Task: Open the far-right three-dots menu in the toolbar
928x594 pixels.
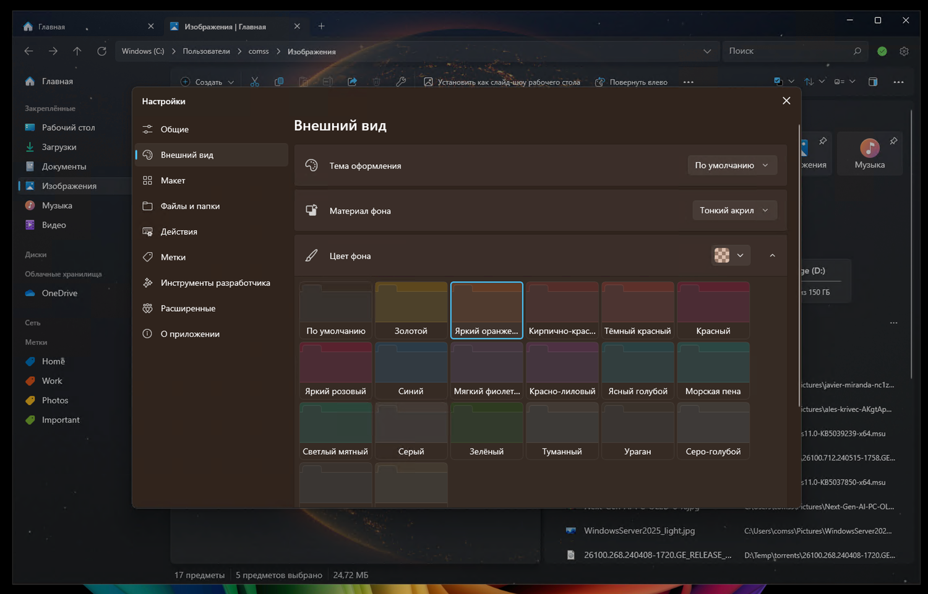Action: tap(898, 82)
